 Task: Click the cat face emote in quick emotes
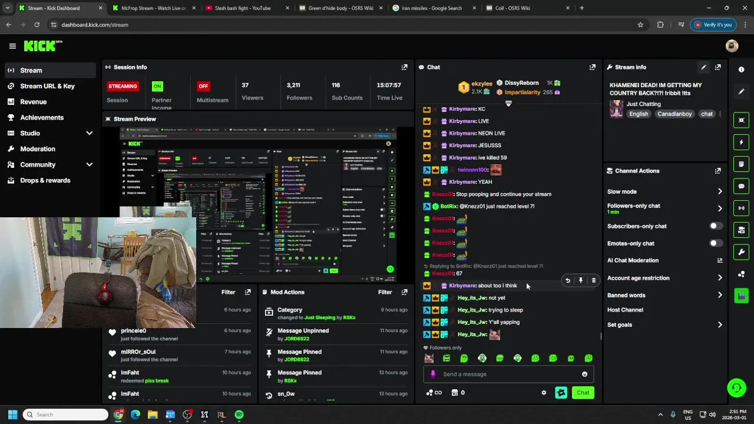click(x=428, y=358)
